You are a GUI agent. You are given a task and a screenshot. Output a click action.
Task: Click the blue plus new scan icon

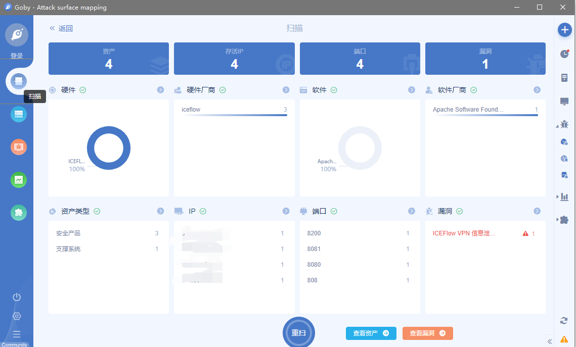564,30
